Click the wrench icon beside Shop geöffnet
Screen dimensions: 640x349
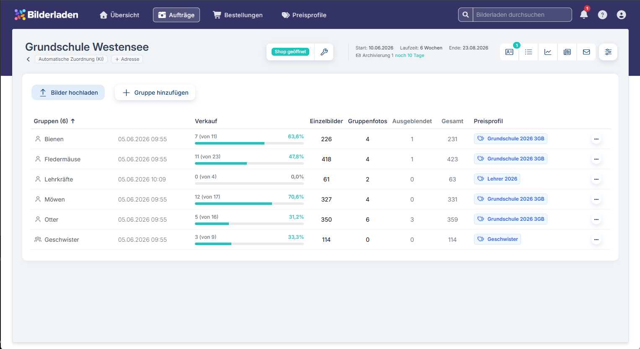point(324,52)
